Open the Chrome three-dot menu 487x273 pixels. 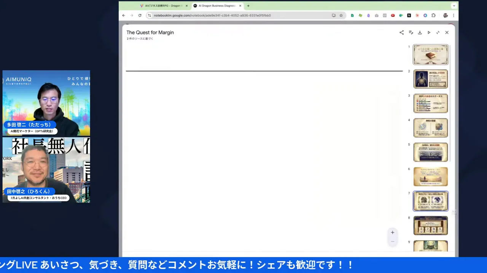[454, 15]
